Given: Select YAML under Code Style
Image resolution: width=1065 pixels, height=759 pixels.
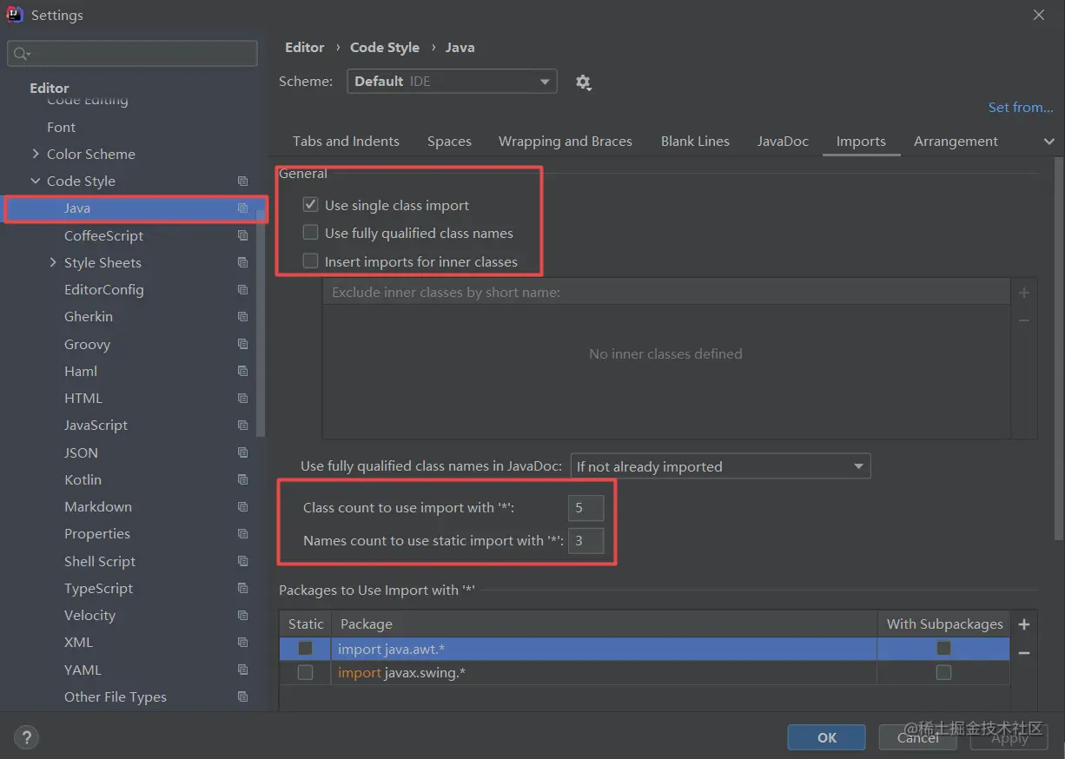Looking at the screenshot, I should coord(83,670).
